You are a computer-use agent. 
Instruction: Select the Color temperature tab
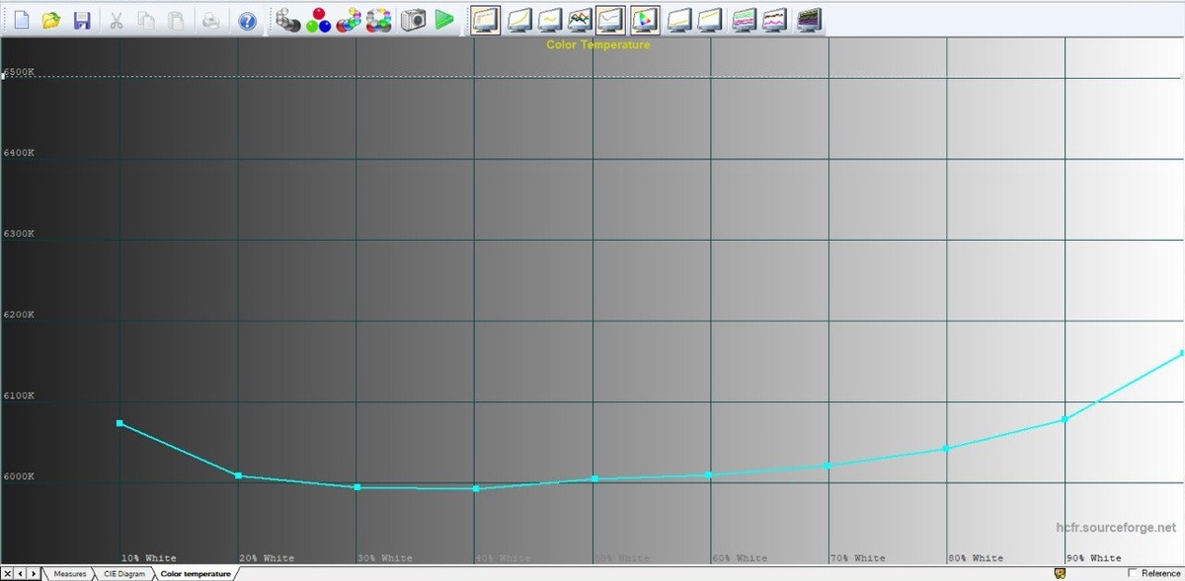point(196,573)
